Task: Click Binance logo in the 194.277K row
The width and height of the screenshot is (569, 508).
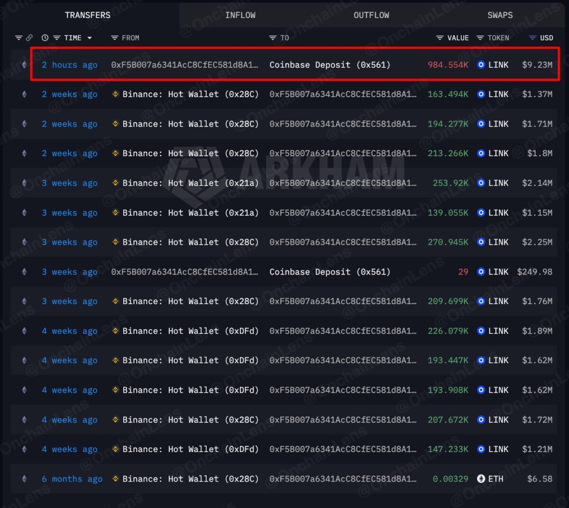Action: coord(115,124)
